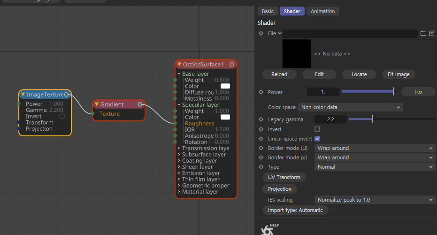The image size is (437, 235).
Task: Select the Shader tab
Action: click(292, 11)
